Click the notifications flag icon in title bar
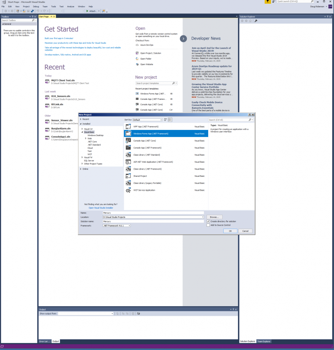The image size is (334, 350). pyautogui.click(x=268, y=2)
